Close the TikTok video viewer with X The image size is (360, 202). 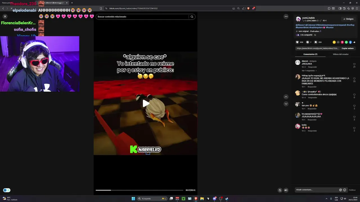click(5, 17)
